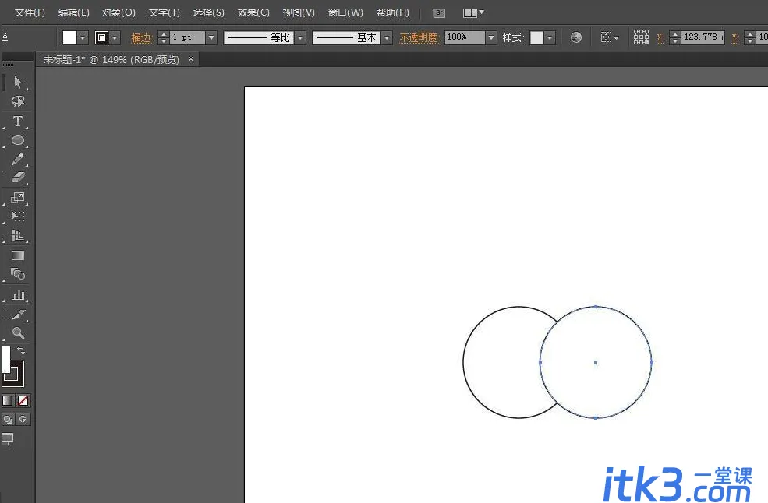
Task: Click the X position link label
Action: click(x=660, y=37)
